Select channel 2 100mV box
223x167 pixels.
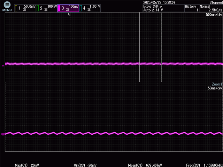pyautogui.click(x=47, y=8)
